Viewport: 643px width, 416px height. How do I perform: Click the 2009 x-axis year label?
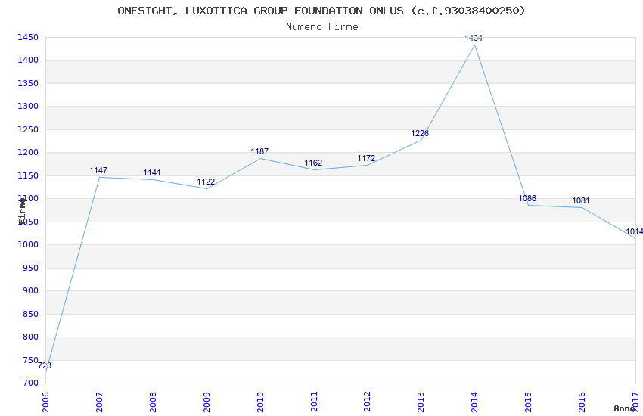207,402
